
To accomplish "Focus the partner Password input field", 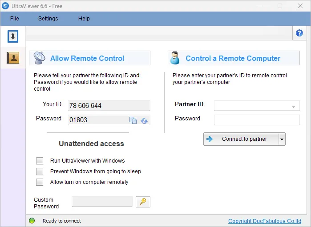I will click(257, 120).
